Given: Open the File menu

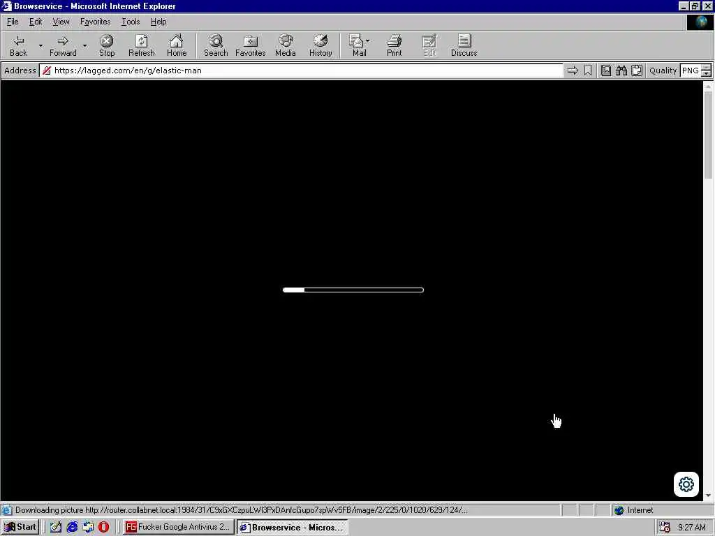Looking at the screenshot, I should pyautogui.click(x=13, y=22).
